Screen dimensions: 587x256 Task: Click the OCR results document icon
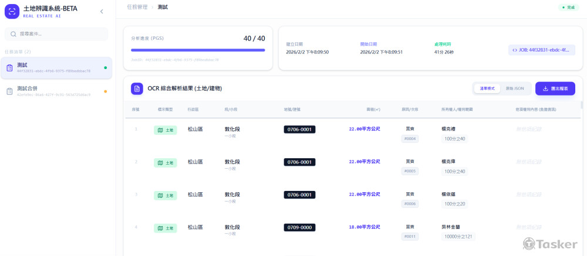[137, 88]
